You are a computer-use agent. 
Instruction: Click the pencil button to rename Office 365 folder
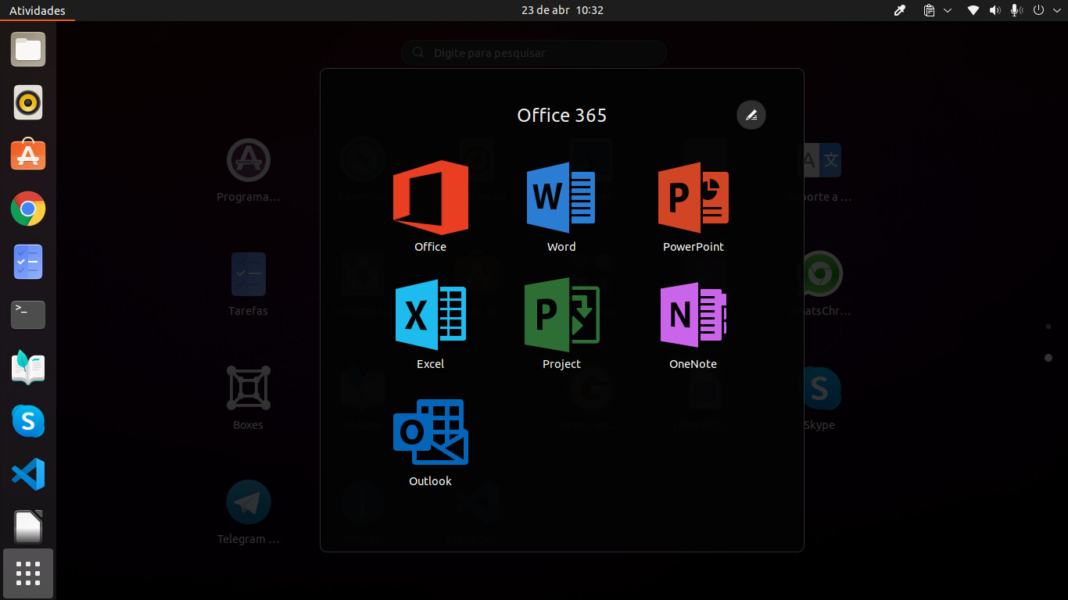[751, 115]
